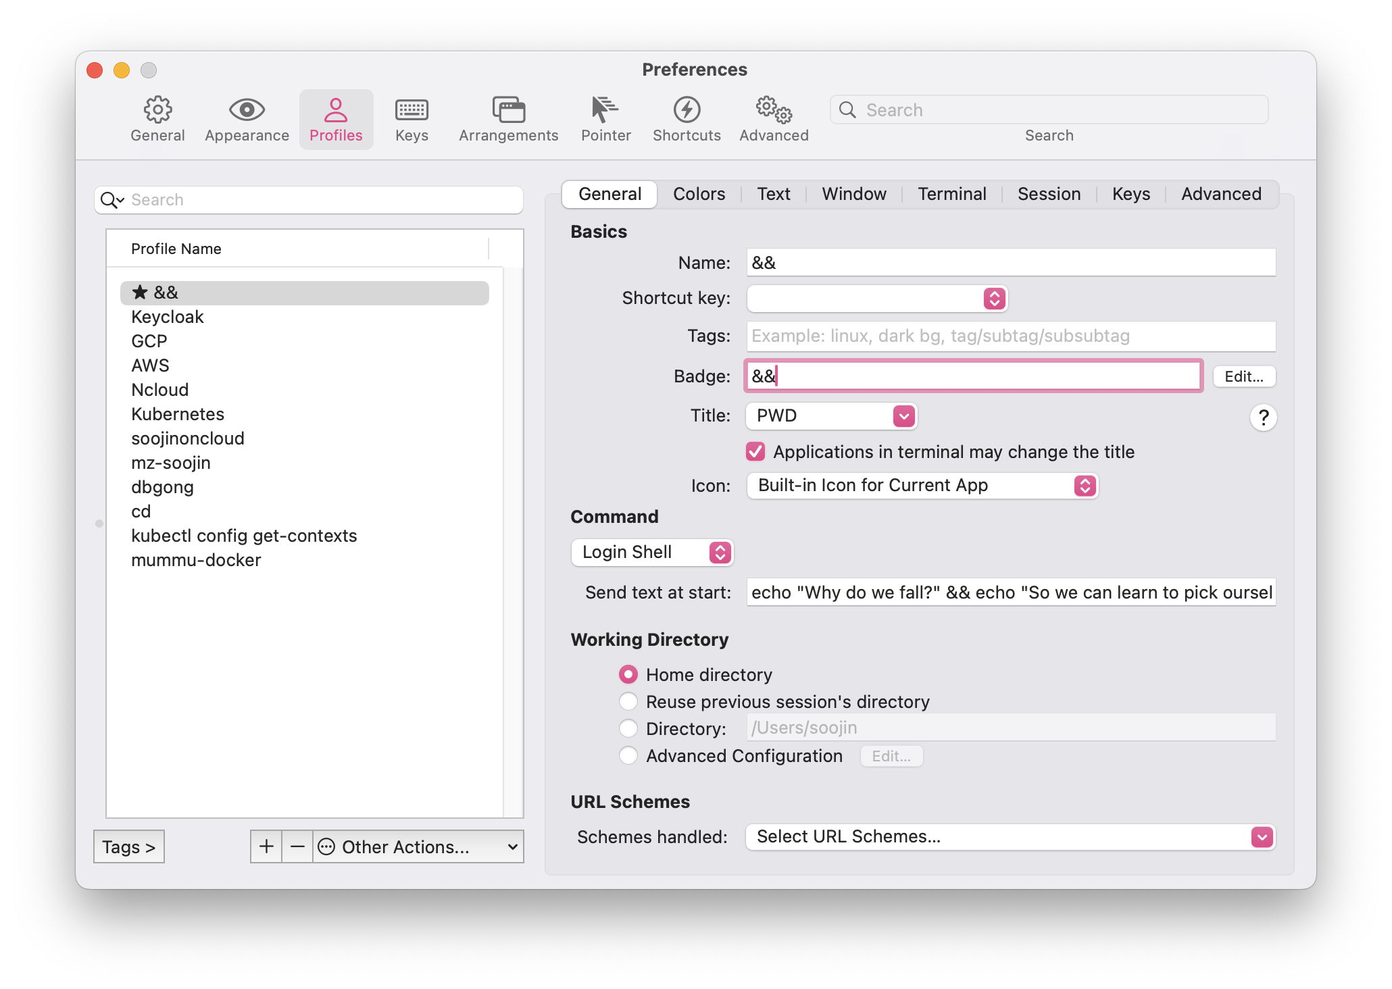Select Reuse previous session's directory option

click(628, 701)
